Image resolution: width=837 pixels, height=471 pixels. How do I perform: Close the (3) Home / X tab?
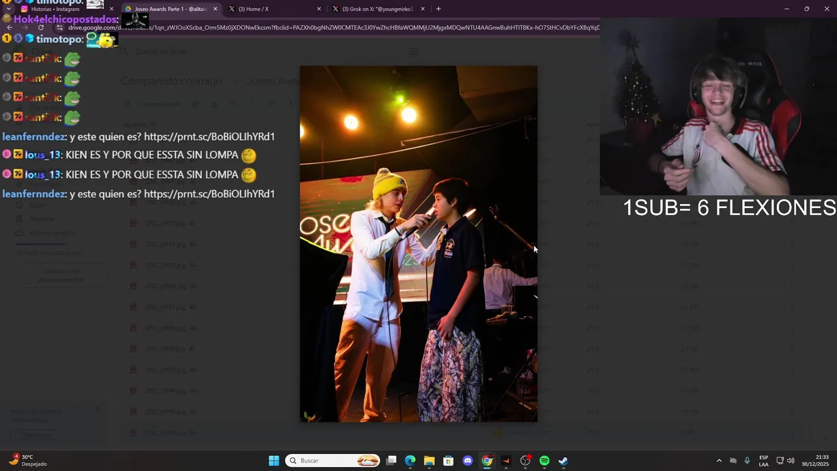[x=318, y=9]
